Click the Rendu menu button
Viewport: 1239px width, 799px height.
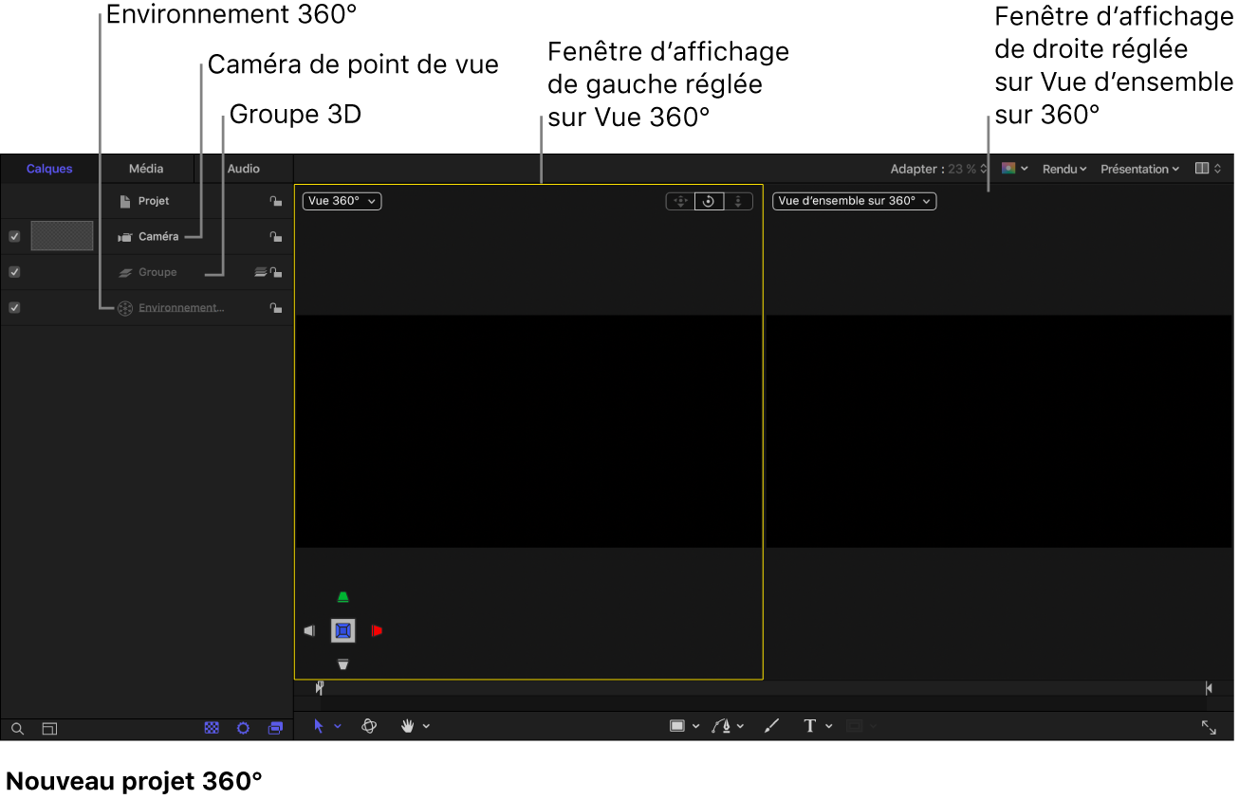(x=1063, y=169)
